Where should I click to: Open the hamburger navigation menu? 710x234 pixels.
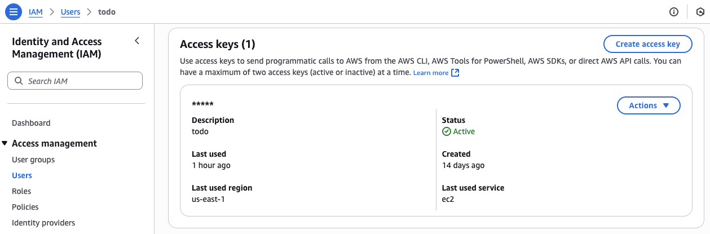[13, 11]
